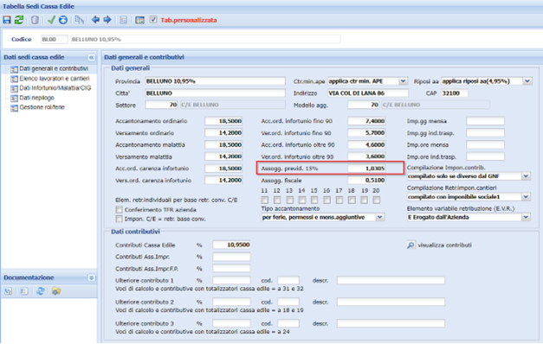Check the box under number 11
Image resolution: width=543 pixels, height=344 pixels.
[265, 200]
